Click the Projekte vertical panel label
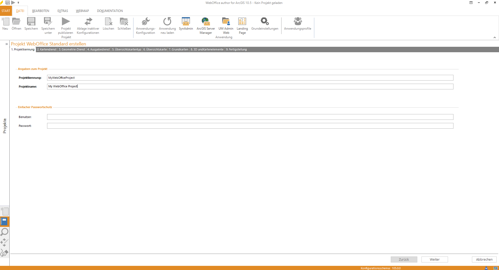Image resolution: width=499 pixels, height=270 pixels. [4, 126]
